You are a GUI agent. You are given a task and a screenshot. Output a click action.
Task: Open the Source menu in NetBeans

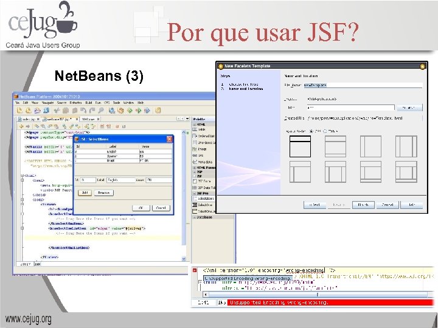[61, 103]
